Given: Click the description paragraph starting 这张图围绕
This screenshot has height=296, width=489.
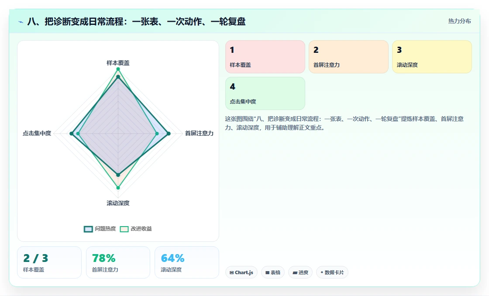Looking at the screenshot, I should coord(344,123).
